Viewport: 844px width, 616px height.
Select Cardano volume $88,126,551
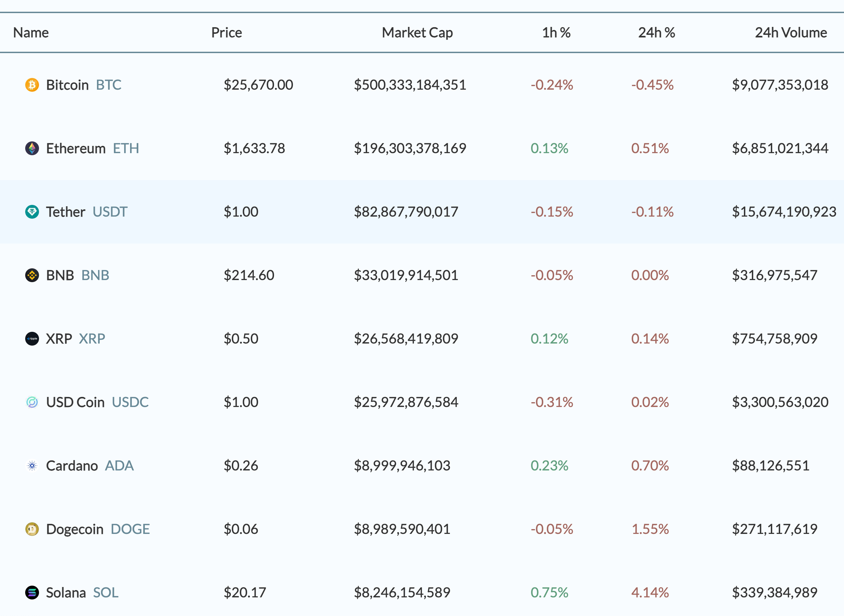(771, 465)
